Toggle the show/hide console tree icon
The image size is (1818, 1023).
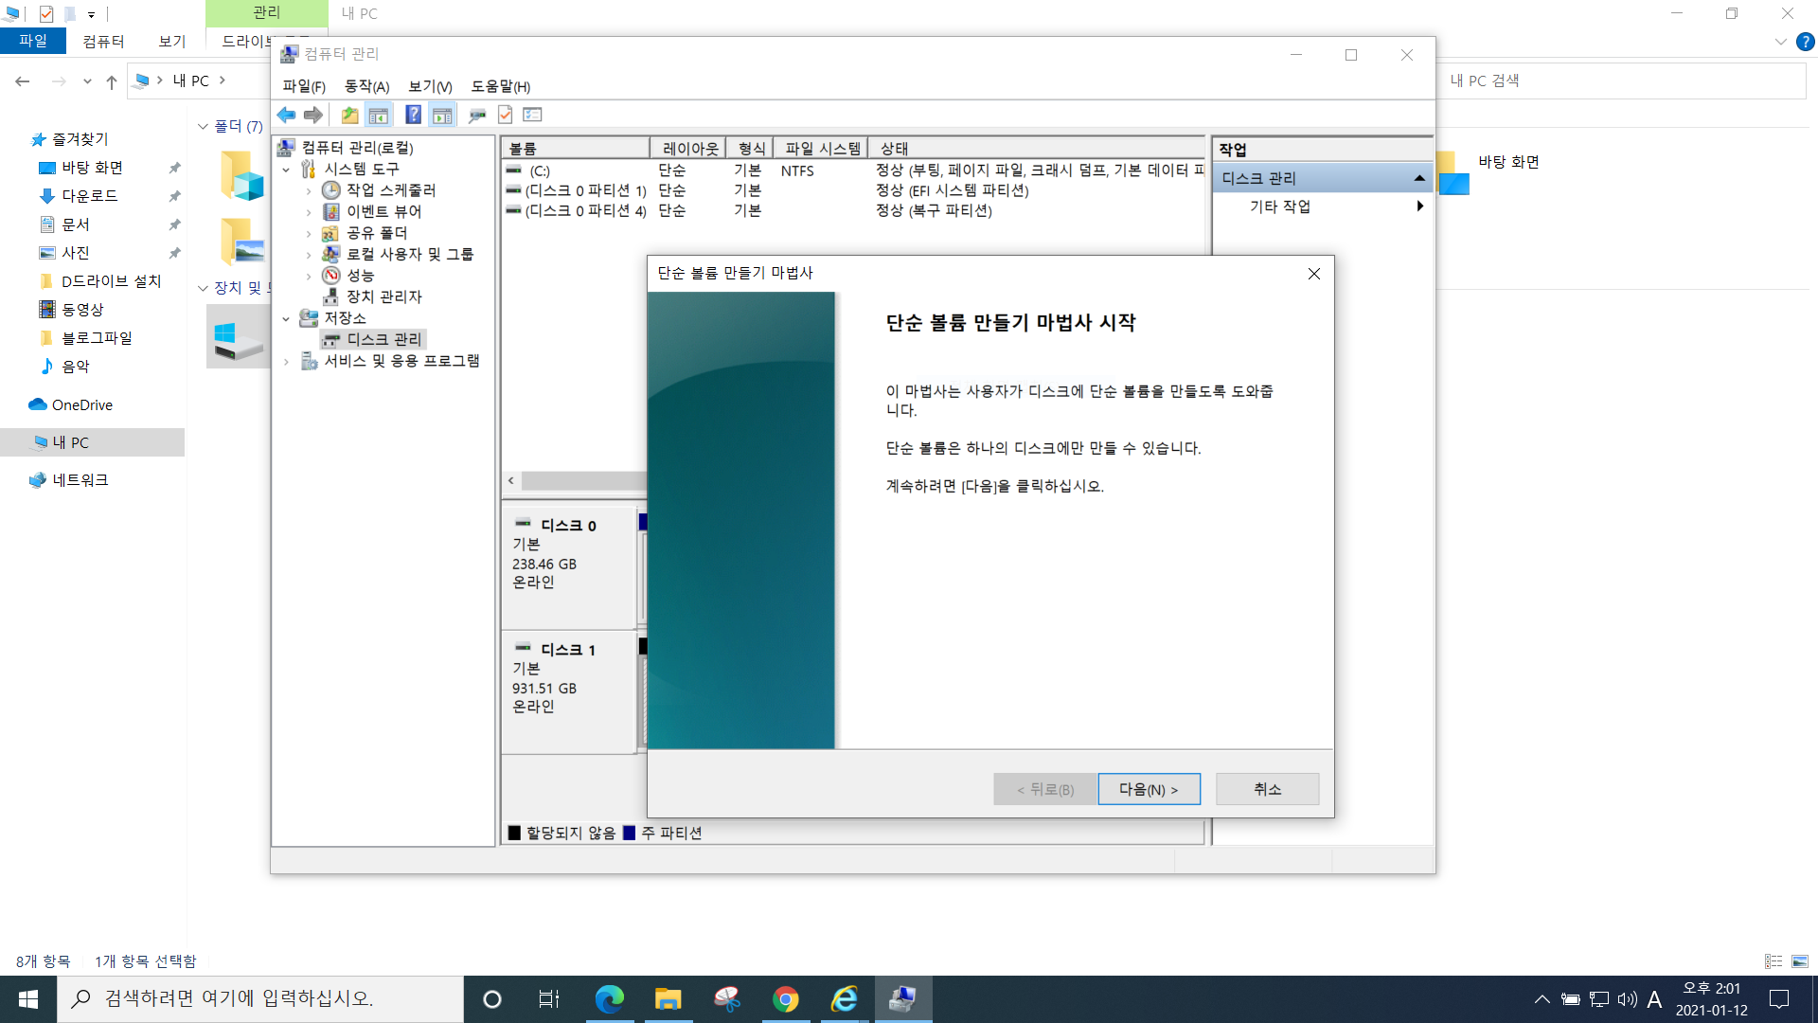(x=379, y=115)
